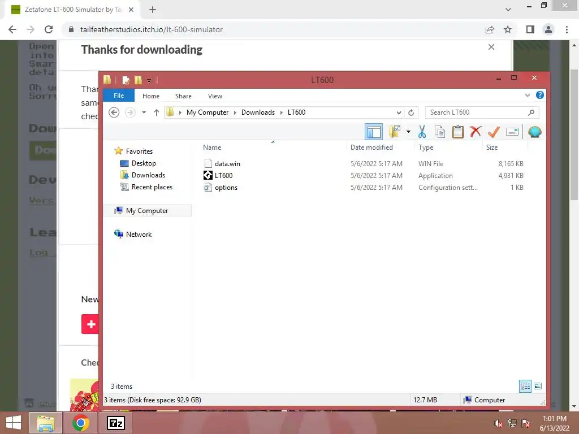Open the Windows Start button
This screenshot has width=579, height=434.
point(14,423)
